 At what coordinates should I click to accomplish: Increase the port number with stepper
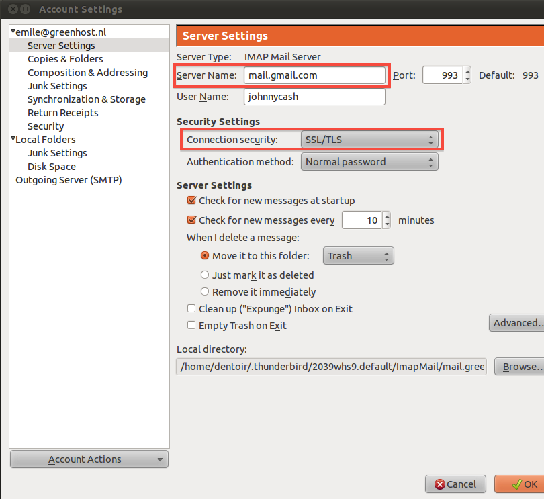[x=467, y=72]
